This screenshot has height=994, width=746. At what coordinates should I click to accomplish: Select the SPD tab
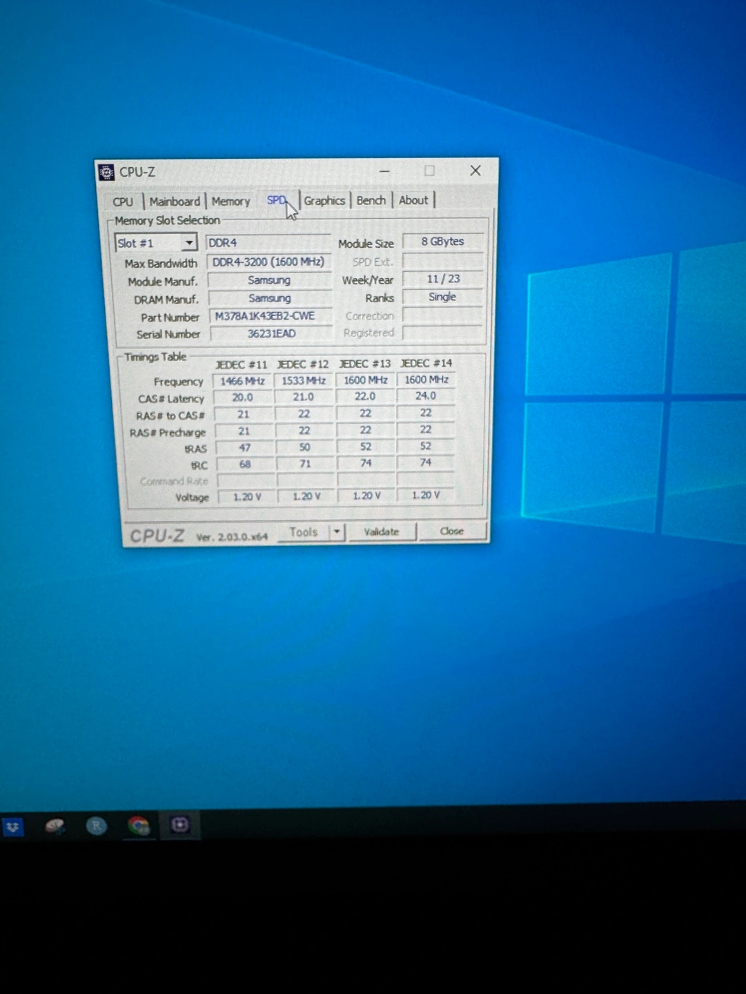tap(277, 200)
